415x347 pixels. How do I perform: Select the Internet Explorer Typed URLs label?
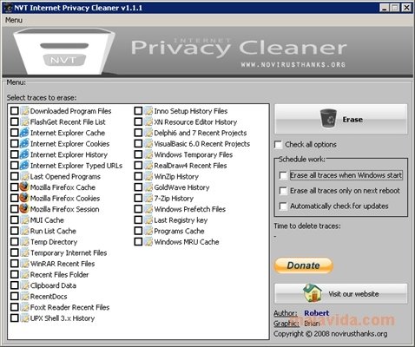click(x=76, y=166)
